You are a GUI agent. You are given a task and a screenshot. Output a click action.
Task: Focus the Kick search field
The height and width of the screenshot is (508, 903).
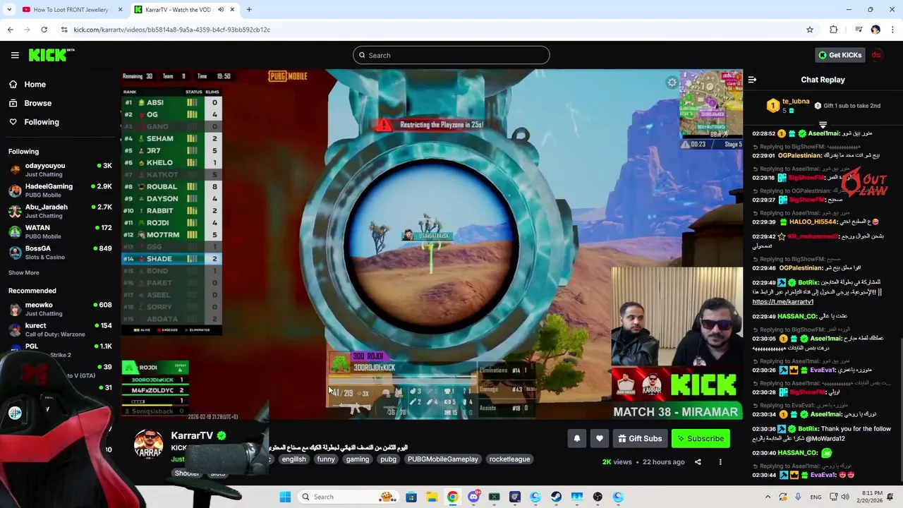451,55
